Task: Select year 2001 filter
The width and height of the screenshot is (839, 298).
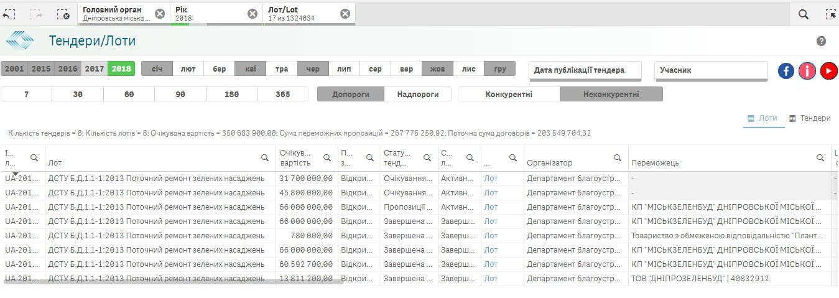Action: pyautogui.click(x=14, y=69)
